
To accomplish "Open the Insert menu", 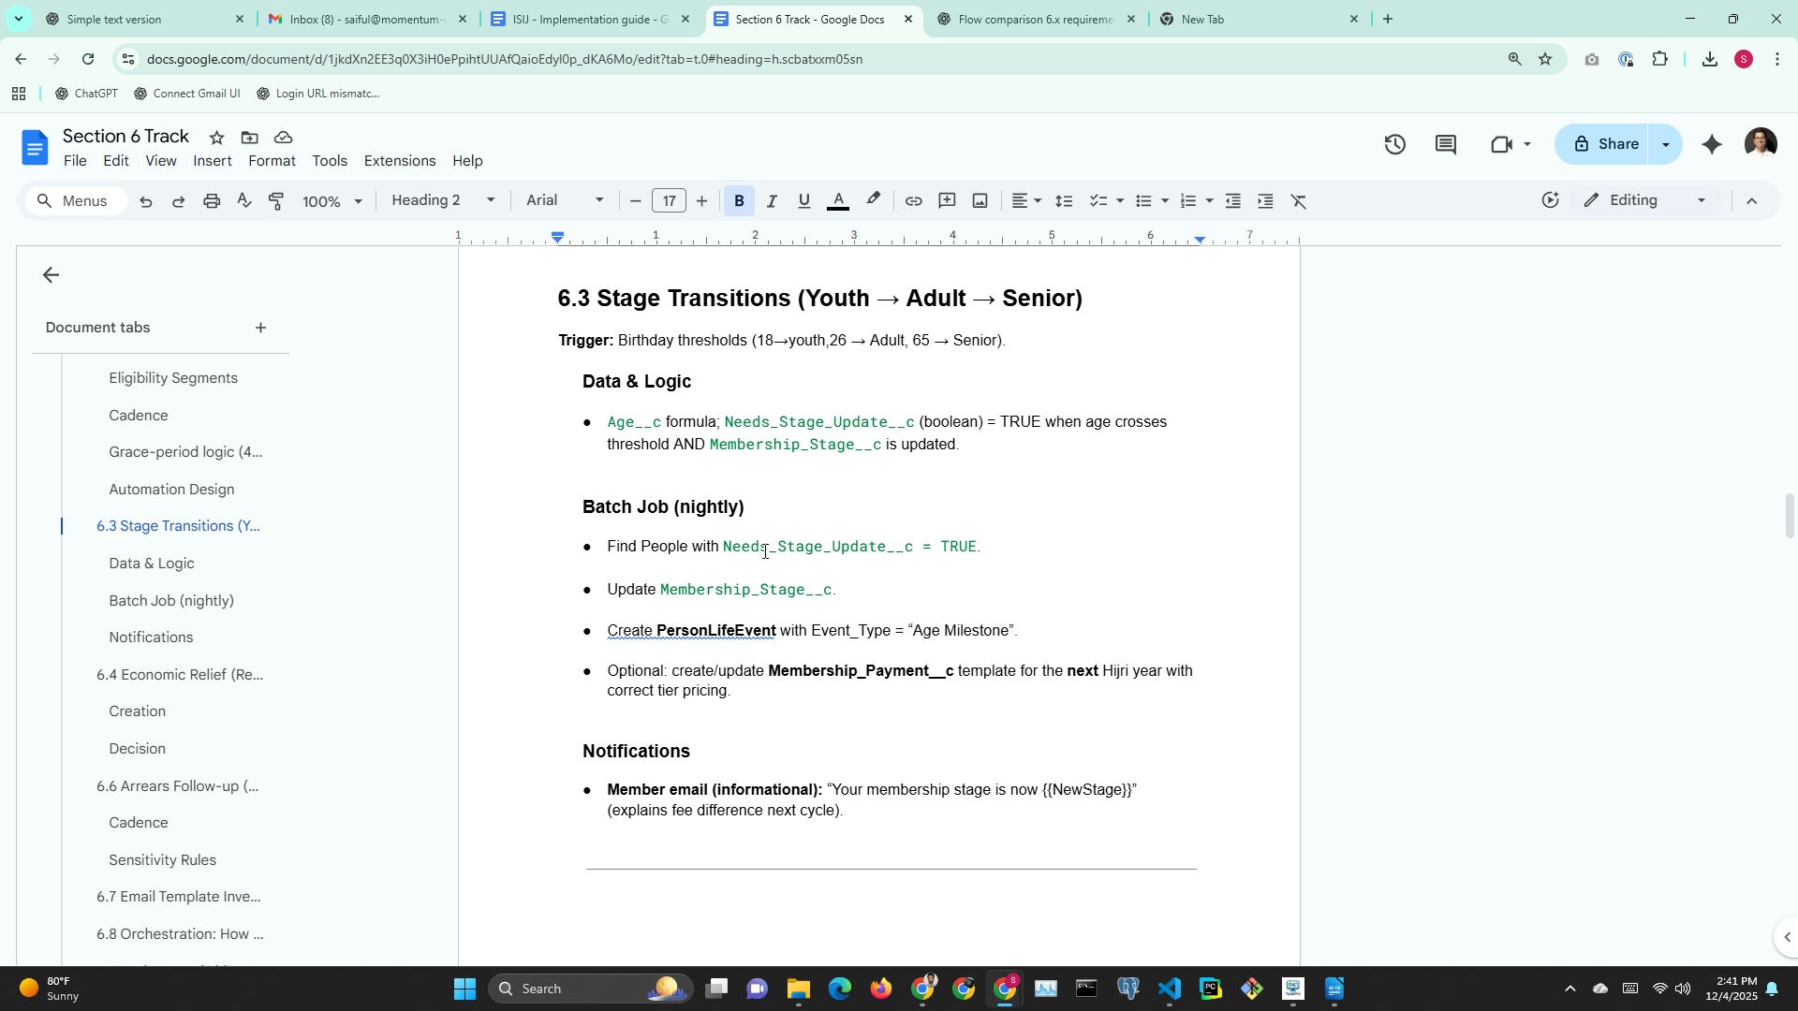I will coord(213,161).
